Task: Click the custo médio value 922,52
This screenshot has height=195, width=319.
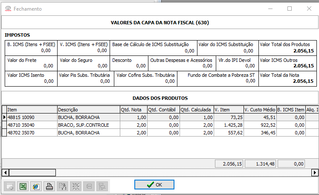Action: [x=260, y=125]
